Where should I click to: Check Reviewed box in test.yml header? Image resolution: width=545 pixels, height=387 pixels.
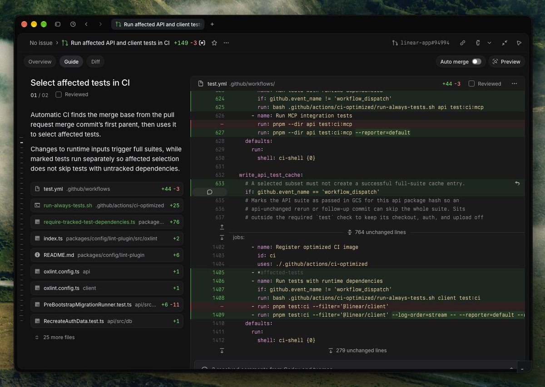point(471,83)
